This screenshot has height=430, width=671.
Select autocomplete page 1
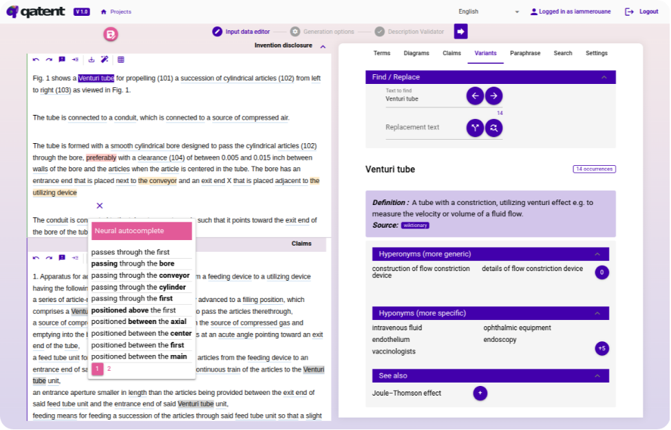click(97, 369)
